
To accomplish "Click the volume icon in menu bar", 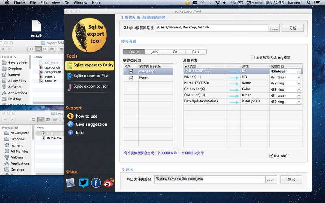I will coord(224,3).
